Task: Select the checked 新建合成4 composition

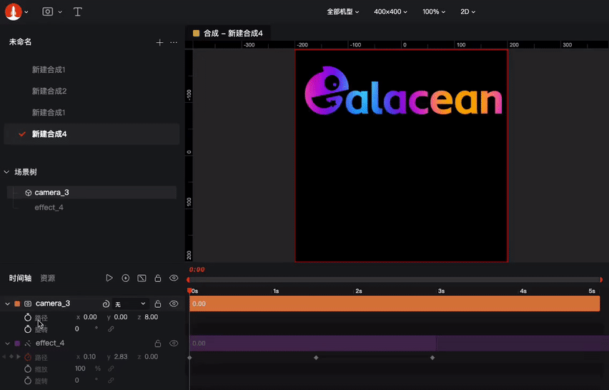Action: [91, 134]
